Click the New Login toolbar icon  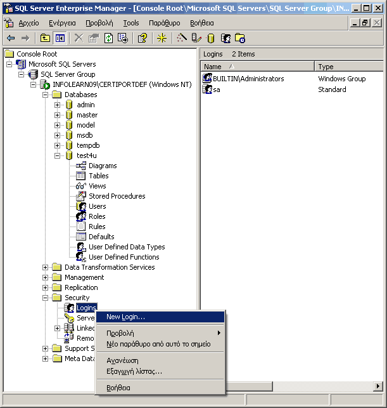(225, 38)
